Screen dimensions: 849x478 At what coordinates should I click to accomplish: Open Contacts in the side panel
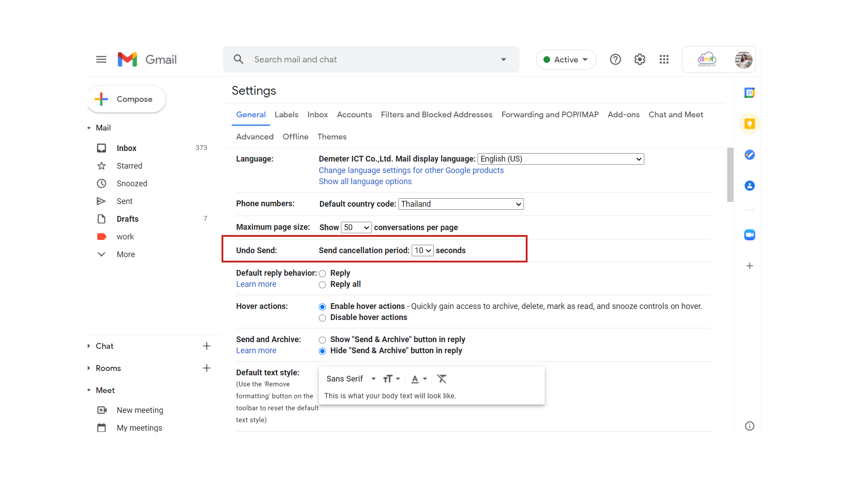[x=749, y=186]
